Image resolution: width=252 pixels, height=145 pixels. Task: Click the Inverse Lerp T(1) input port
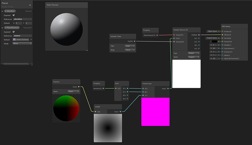click(x=143, y=95)
